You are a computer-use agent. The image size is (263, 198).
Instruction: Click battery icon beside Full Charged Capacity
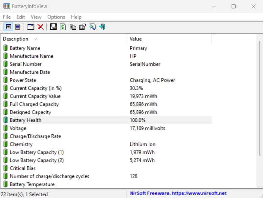(x=5, y=104)
